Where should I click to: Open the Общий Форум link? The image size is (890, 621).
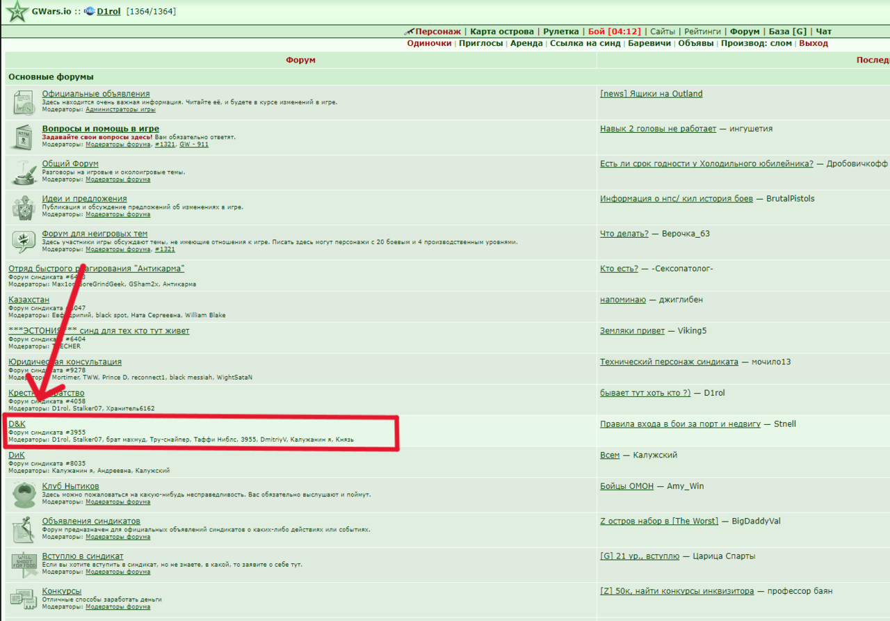70,163
